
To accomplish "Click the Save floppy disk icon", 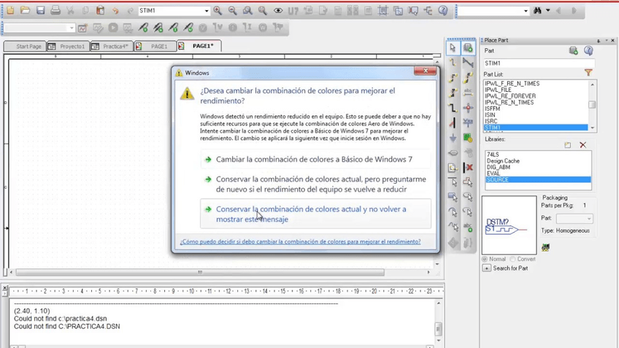I will click(40, 11).
